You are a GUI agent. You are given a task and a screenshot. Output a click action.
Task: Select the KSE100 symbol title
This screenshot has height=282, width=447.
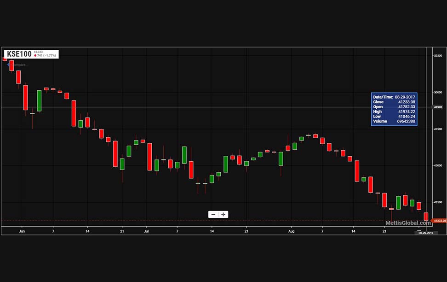(x=19, y=54)
